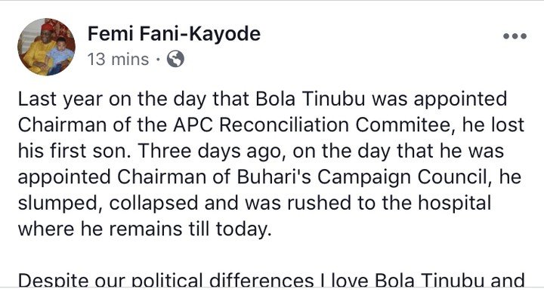The image size is (544, 292).
Task: Click the "Despite our political differences" paragraph
Action: (271, 280)
